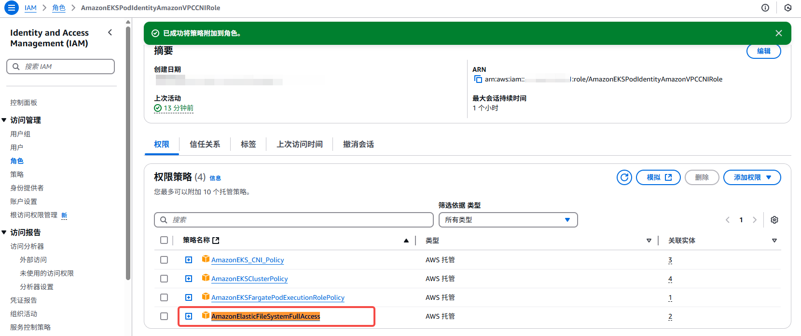
Task: Check the AmazonEKSFargatePodExecutionRolePolicy checkbox
Action: (x=164, y=297)
